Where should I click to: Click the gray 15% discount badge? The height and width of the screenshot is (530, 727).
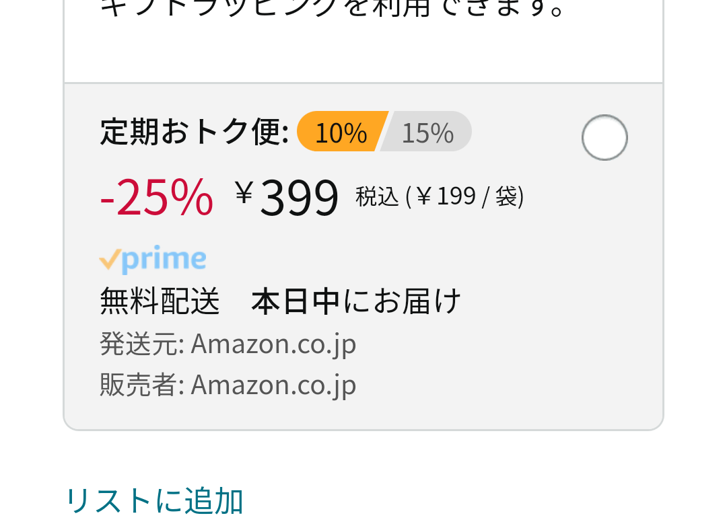pos(427,132)
